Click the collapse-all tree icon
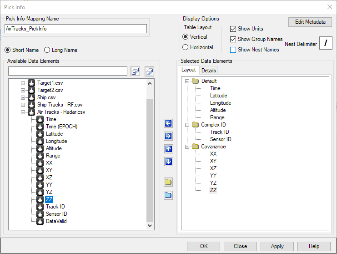 click(150, 71)
